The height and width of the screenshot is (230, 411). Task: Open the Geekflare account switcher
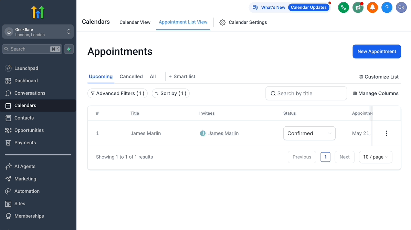coord(38,32)
